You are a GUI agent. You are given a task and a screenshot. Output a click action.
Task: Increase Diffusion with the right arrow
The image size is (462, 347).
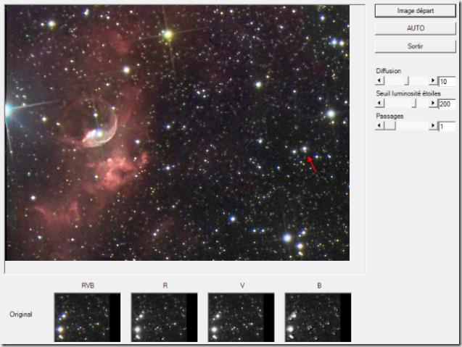coord(434,81)
